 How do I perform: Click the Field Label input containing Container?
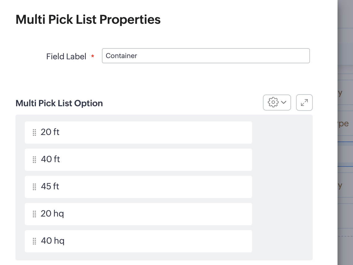(x=206, y=56)
